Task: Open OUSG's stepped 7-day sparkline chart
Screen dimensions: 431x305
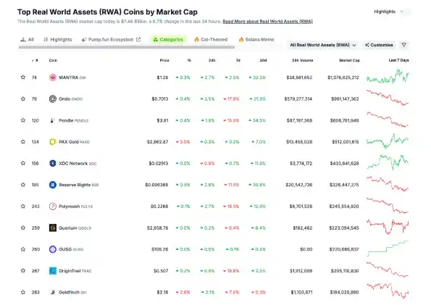Action: coord(388,248)
